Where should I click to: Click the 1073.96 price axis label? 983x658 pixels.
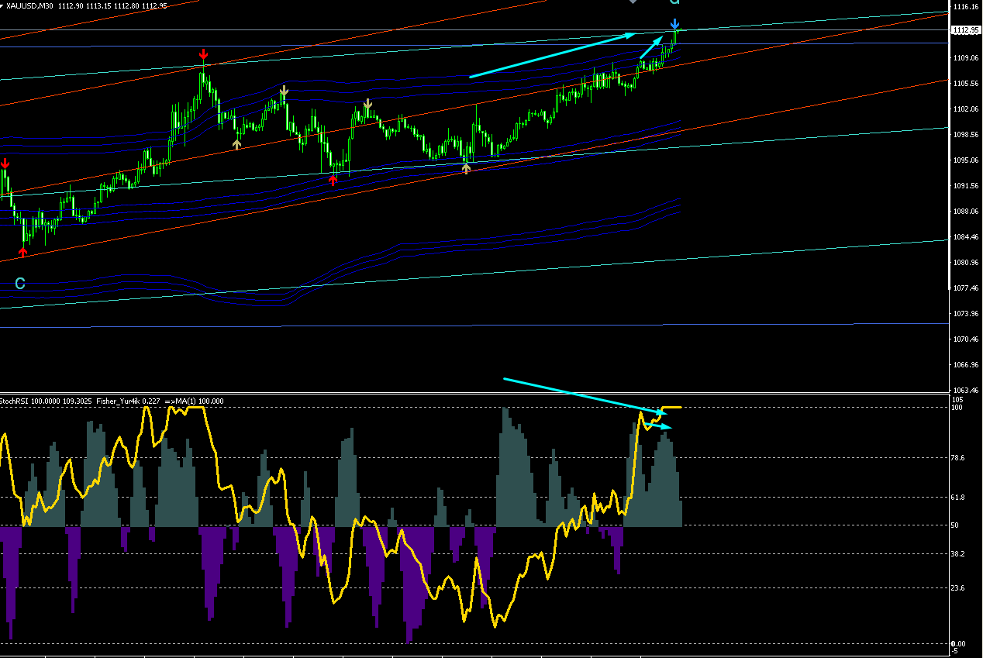tap(965, 314)
